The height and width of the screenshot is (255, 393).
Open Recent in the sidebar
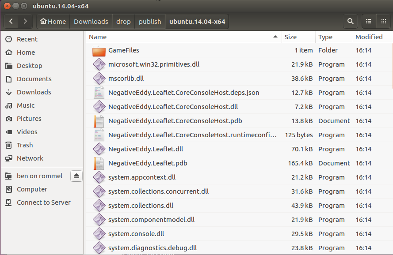[27, 39]
